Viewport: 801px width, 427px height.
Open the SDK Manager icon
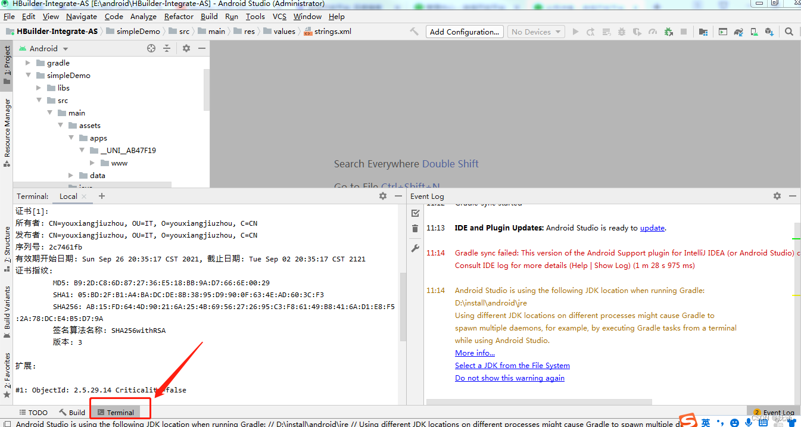(x=769, y=32)
